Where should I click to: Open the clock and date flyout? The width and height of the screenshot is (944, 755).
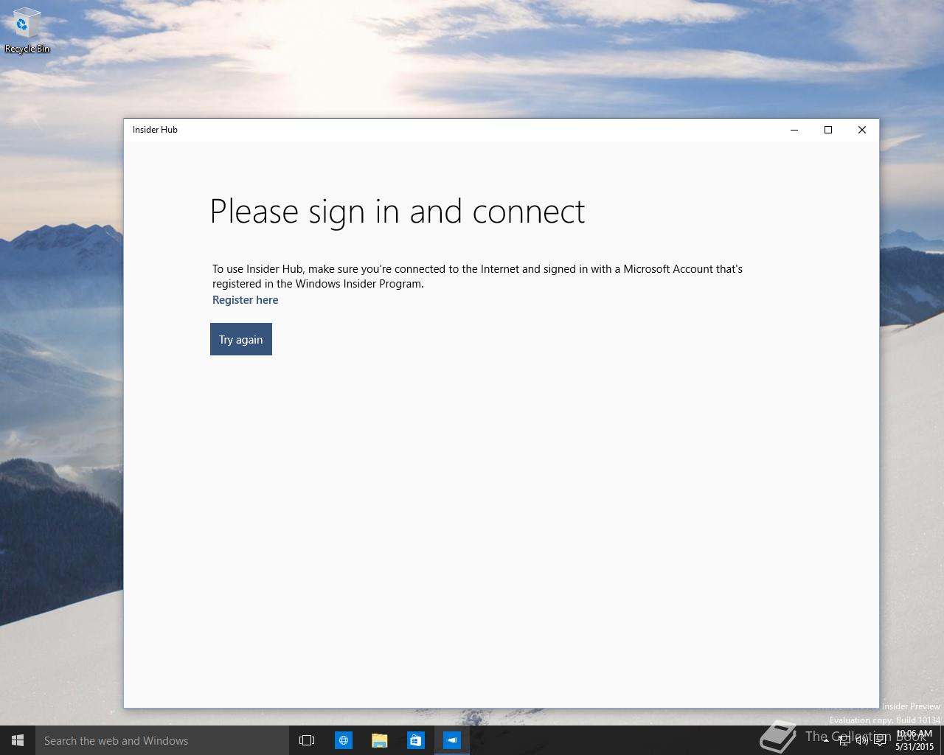click(x=914, y=740)
